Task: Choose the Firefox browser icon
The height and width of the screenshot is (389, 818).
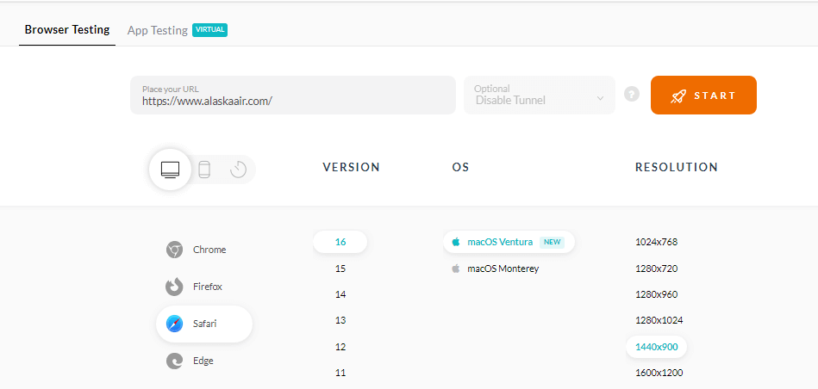Action: click(x=174, y=287)
